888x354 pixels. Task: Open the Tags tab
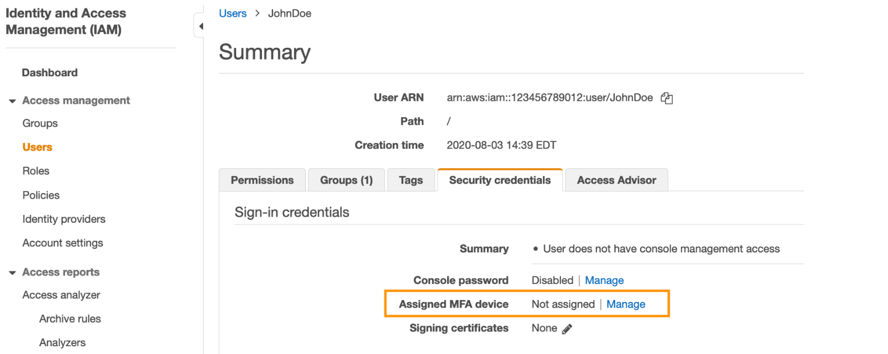[x=411, y=180]
